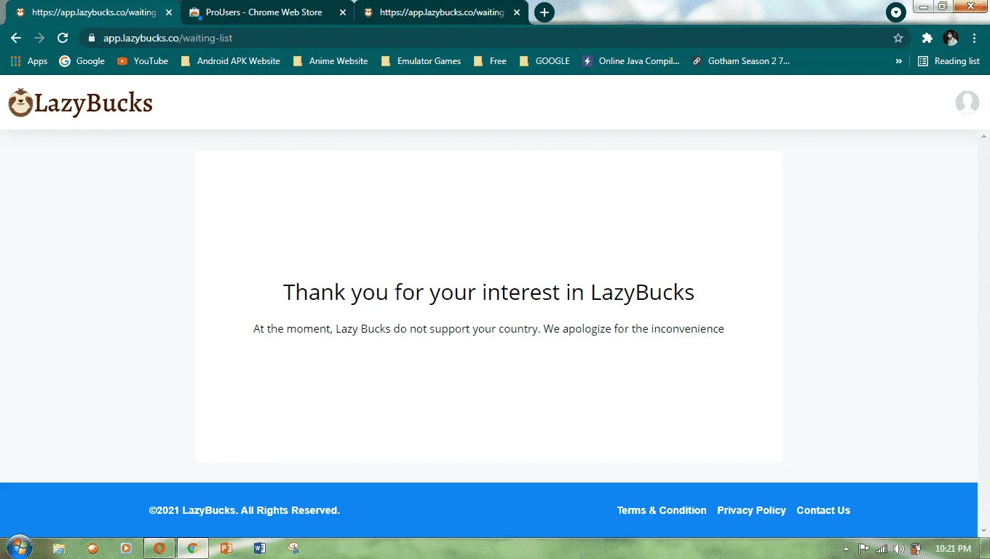Open the Windows Start menu

click(18, 547)
